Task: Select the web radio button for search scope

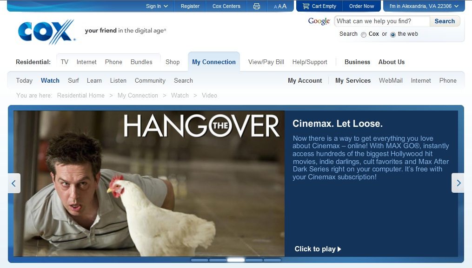Action: [x=393, y=34]
